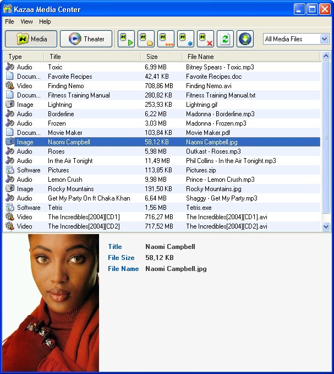Click the audio icon beside Frozen
Screen dimensions: 334x374
(x=10, y=123)
